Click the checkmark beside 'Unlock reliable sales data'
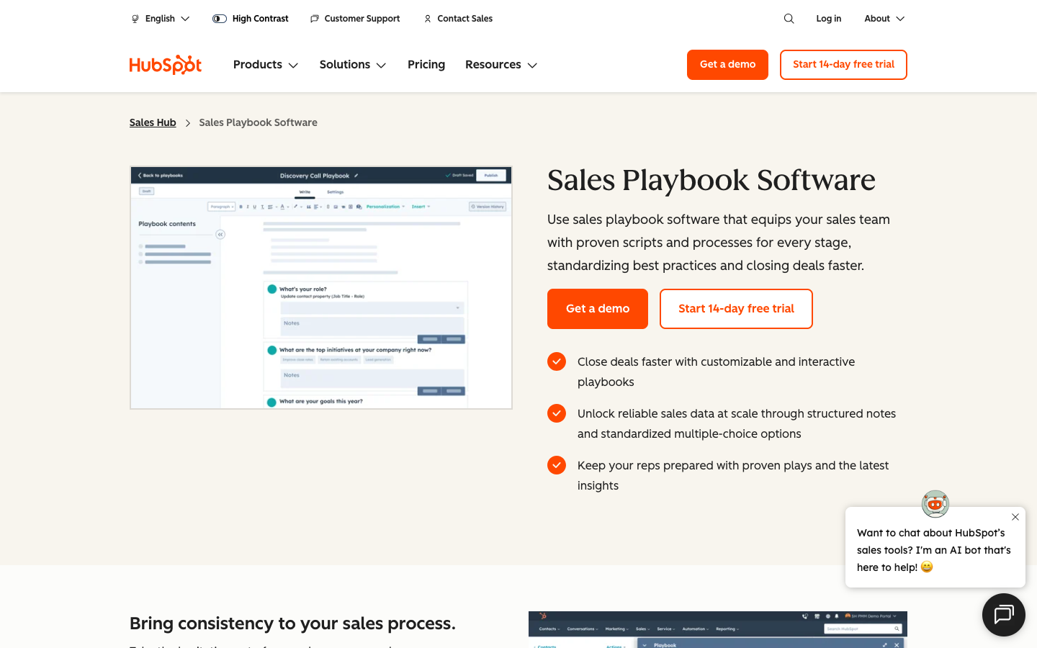This screenshot has height=648, width=1037. point(557,413)
